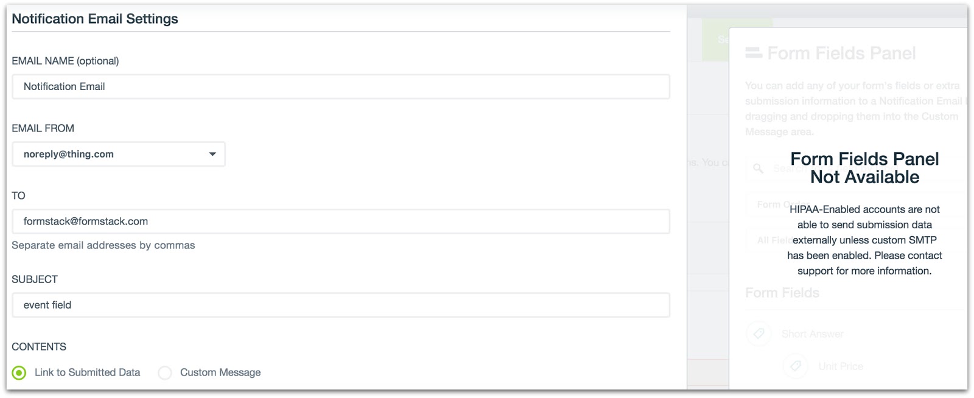The image size is (974, 398).
Task: Click the TO recipients email field
Action: point(341,222)
